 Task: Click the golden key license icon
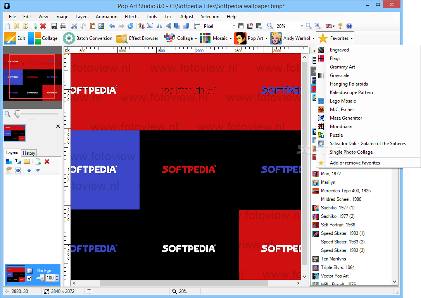(x=340, y=26)
